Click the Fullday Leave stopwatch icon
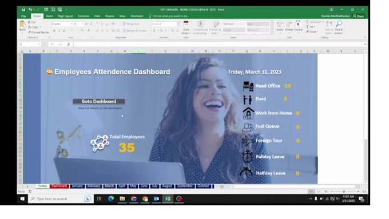The image size is (389, 219). tap(247, 157)
